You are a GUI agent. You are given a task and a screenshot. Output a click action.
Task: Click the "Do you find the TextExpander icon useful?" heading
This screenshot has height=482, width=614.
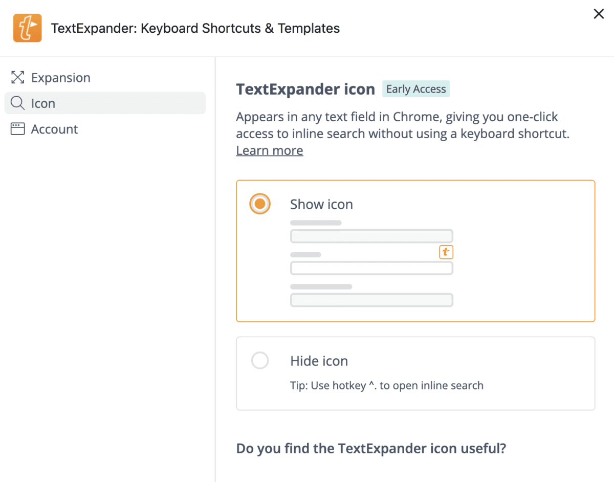click(371, 449)
